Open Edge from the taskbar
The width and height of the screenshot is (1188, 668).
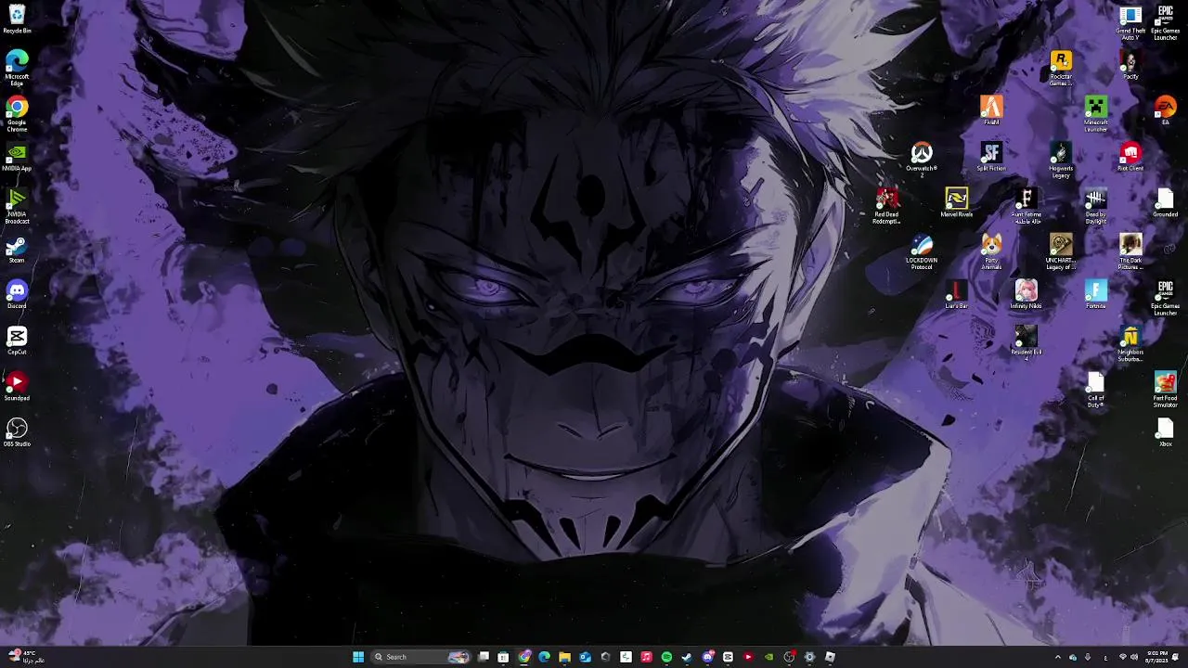coord(544,657)
